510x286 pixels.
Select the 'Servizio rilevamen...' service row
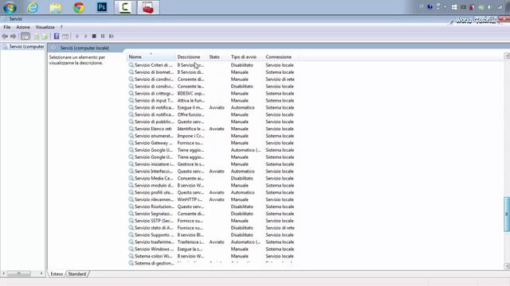[211, 199]
